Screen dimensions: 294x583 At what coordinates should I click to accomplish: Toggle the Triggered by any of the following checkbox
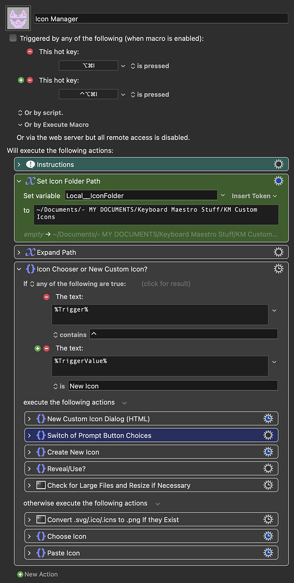(13, 38)
